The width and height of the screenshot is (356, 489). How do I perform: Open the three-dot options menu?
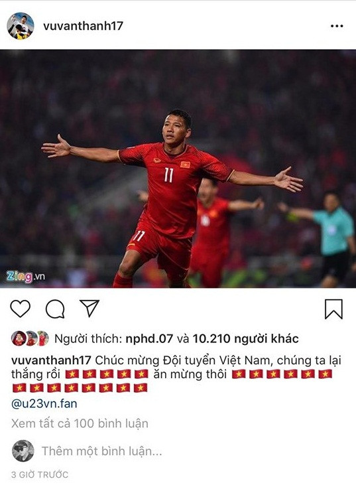(x=337, y=26)
